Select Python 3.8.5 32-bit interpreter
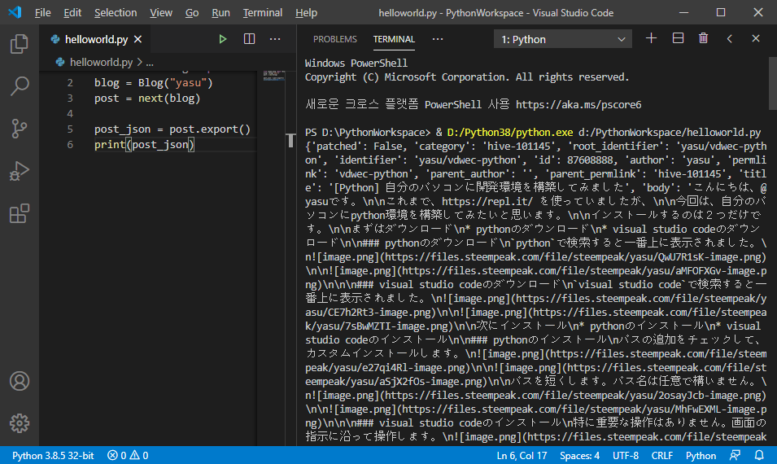The width and height of the screenshot is (777, 464). point(53,455)
